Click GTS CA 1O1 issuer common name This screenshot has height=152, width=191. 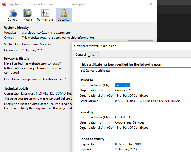(x=123, y=117)
